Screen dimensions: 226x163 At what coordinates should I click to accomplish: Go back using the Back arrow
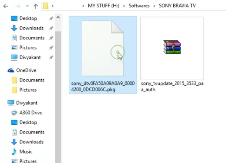6,6
